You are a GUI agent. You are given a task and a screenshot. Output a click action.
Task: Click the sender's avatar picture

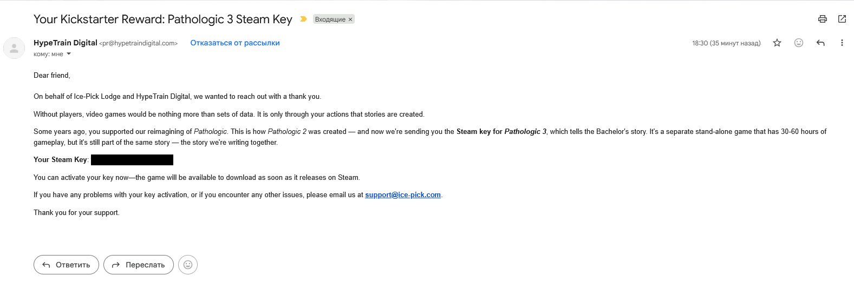pyautogui.click(x=14, y=48)
